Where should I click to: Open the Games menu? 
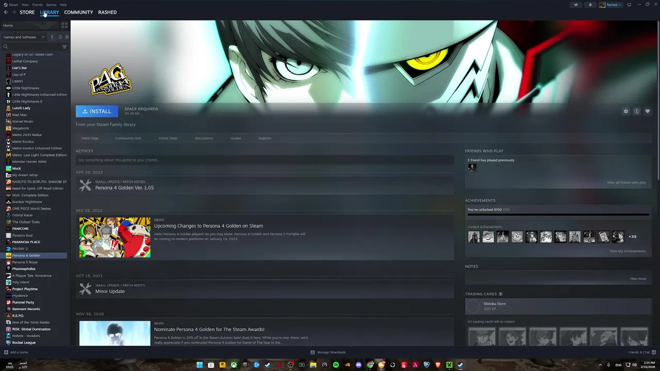[x=51, y=5]
